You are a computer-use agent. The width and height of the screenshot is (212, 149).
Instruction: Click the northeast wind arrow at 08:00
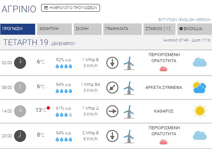112,88
